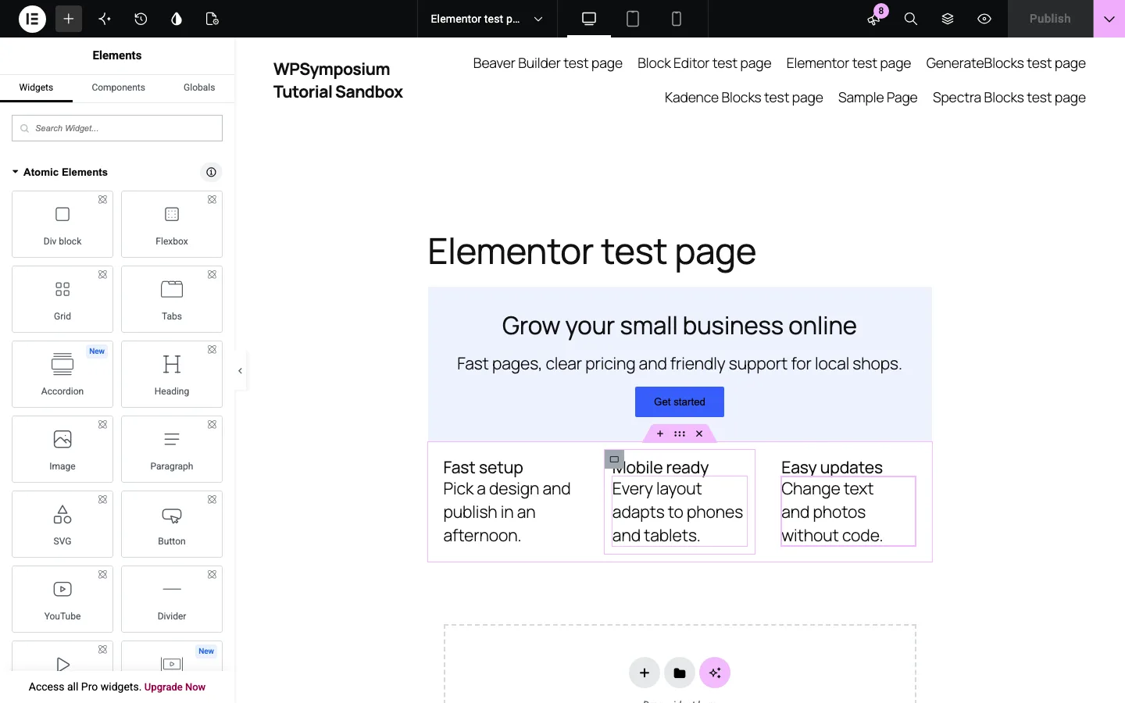Switch to tablet device view
This screenshot has height=703, width=1125.
point(633,19)
